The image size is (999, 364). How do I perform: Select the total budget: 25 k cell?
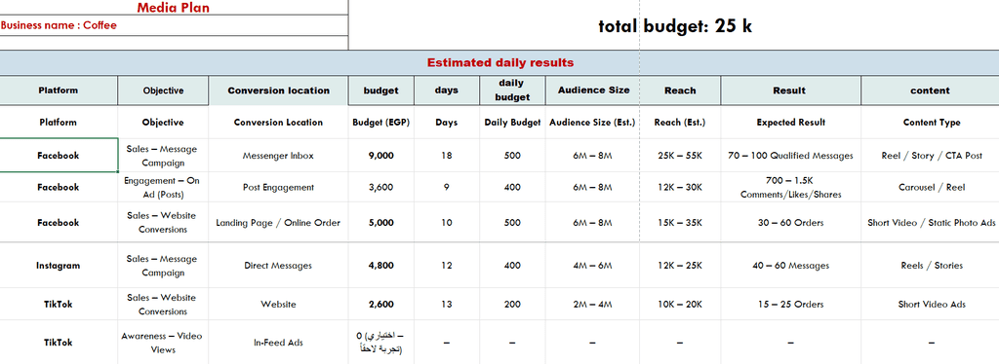click(674, 25)
